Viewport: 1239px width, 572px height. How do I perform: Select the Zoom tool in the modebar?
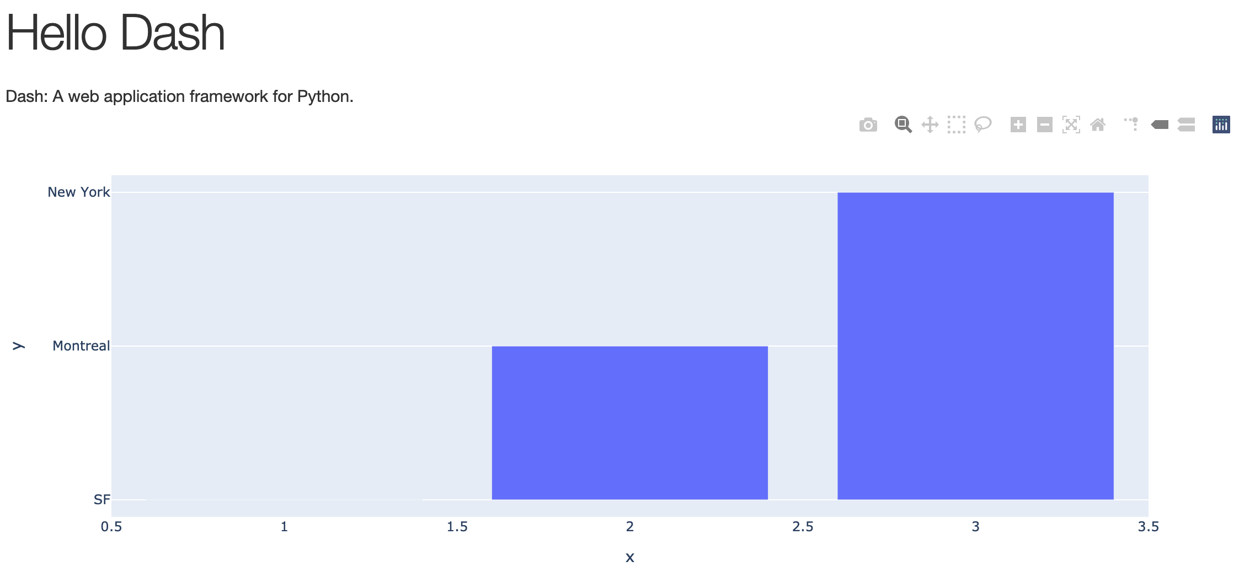tap(903, 125)
